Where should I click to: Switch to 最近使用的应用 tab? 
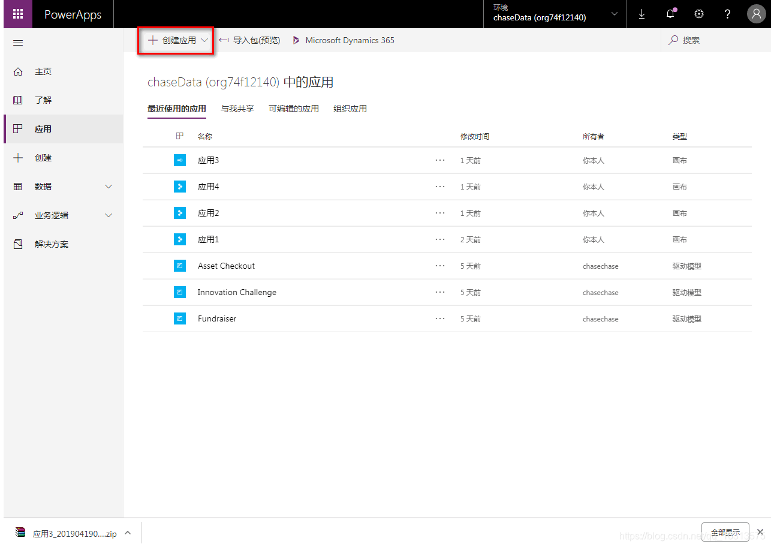coord(177,109)
